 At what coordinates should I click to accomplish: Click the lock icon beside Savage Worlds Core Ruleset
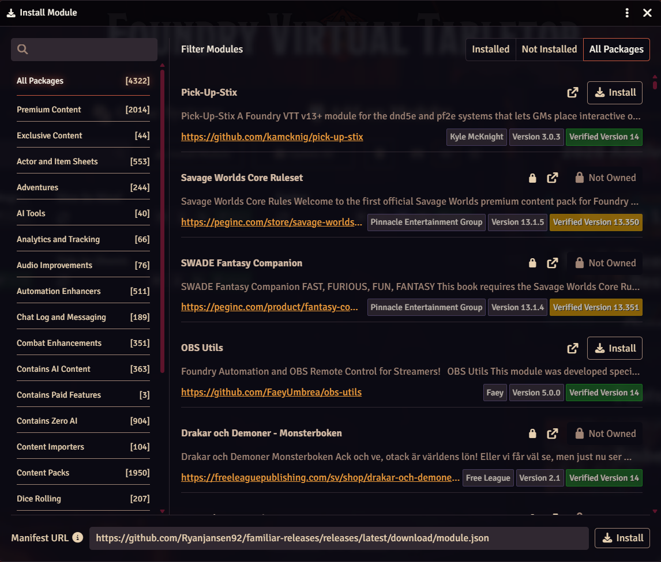click(532, 178)
